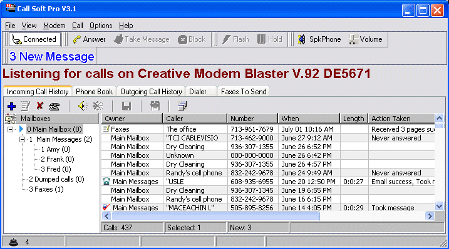Screen dimensions: 449x249
Task: Collapse the Main Mailbox tree node
Action: coord(10,129)
